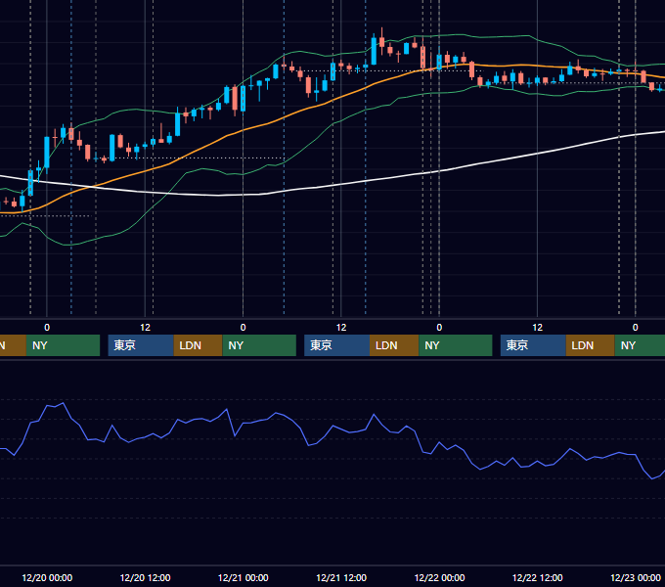Click the 12/21 00:00 date label
The width and height of the screenshot is (665, 587).
click(243, 577)
